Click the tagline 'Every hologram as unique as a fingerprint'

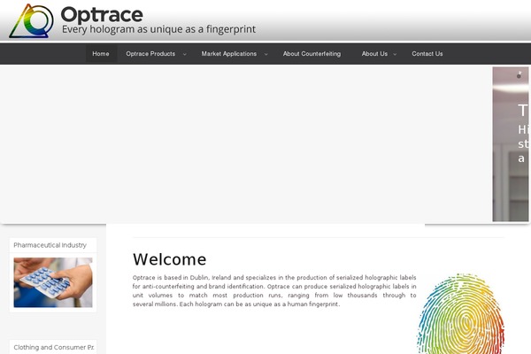click(x=158, y=29)
